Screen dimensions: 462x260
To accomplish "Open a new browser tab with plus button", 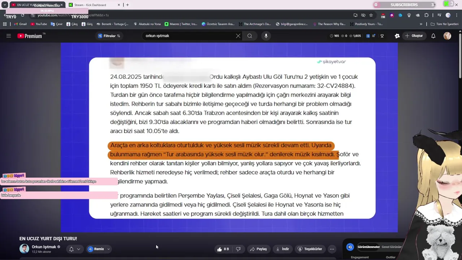I will (127, 5).
